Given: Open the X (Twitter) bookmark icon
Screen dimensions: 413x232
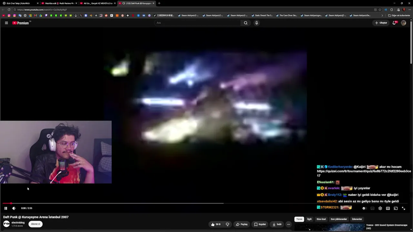Looking at the screenshot, I should point(81,15).
